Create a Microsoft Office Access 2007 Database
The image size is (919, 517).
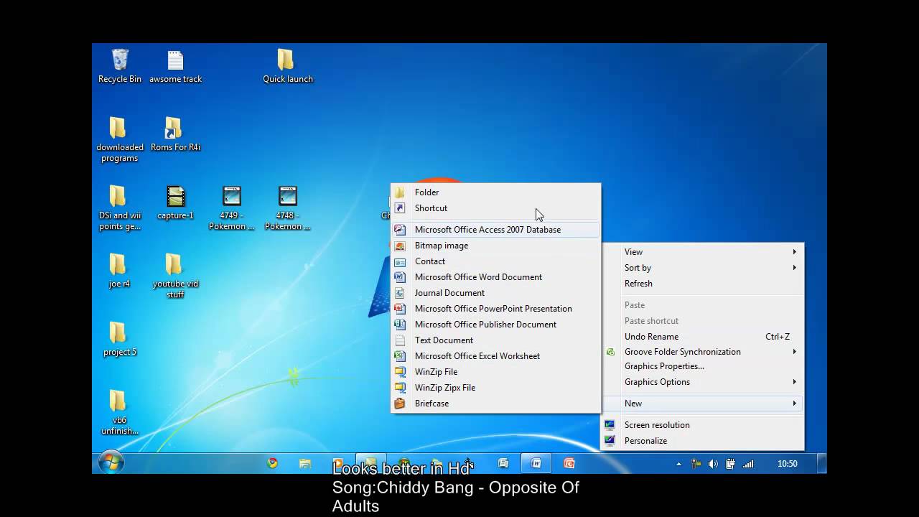point(495,230)
